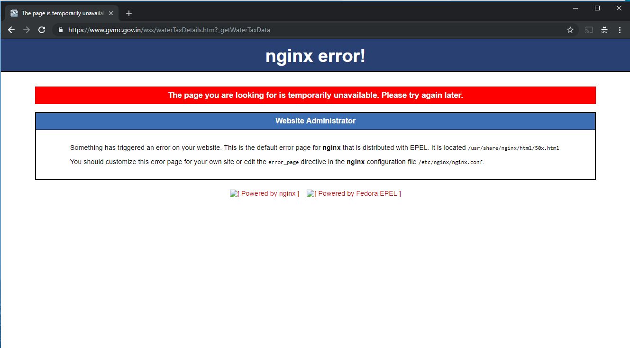Click the broken image icon before Fedora

[x=310, y=193]
